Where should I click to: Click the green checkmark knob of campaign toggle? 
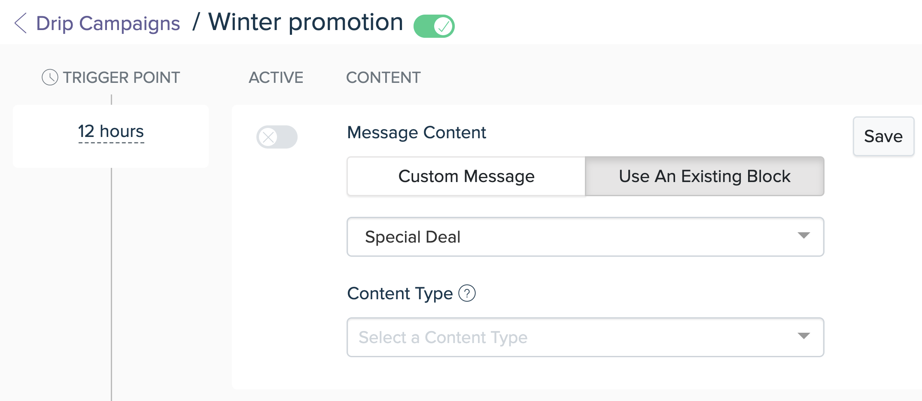(x=443, y=26)
